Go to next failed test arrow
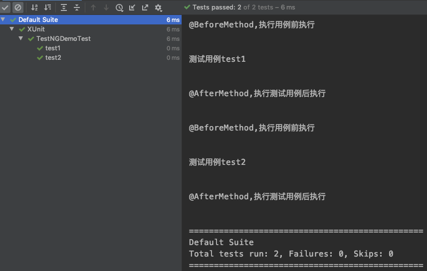The width and height of the screenshot is (427, 271). point(106,7)
